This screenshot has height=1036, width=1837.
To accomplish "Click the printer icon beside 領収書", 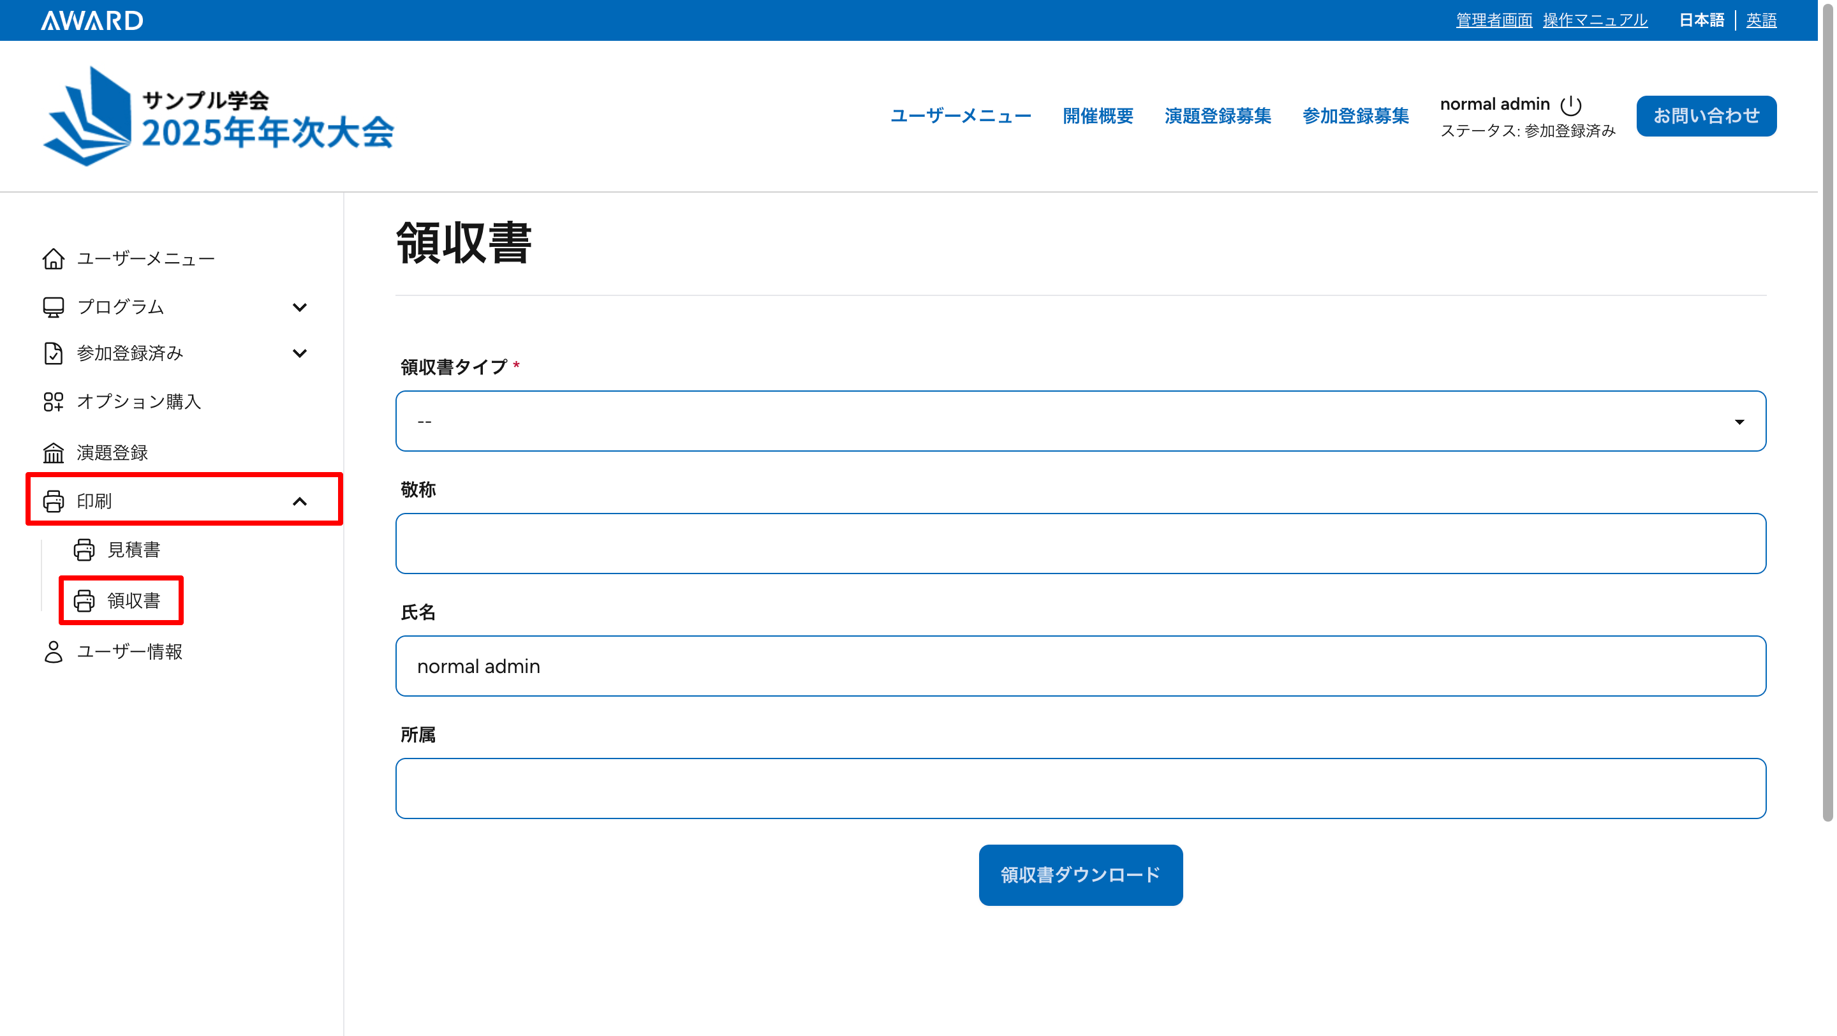I will pos(84,601).
